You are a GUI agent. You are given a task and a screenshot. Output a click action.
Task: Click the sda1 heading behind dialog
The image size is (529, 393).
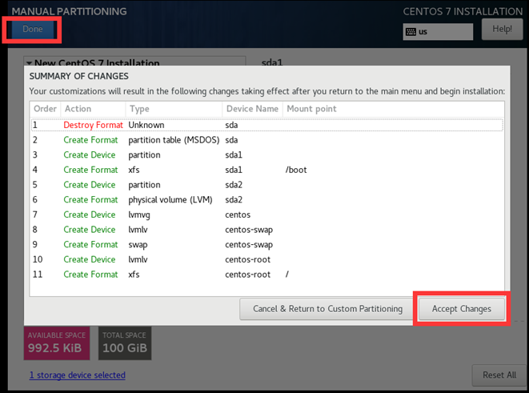[272, 62]
